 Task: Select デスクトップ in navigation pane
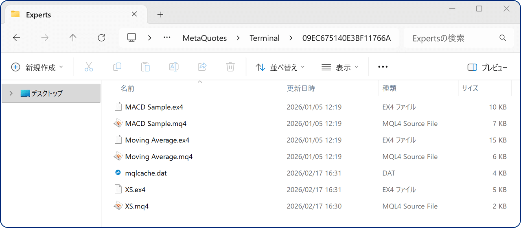pos(51,93)
